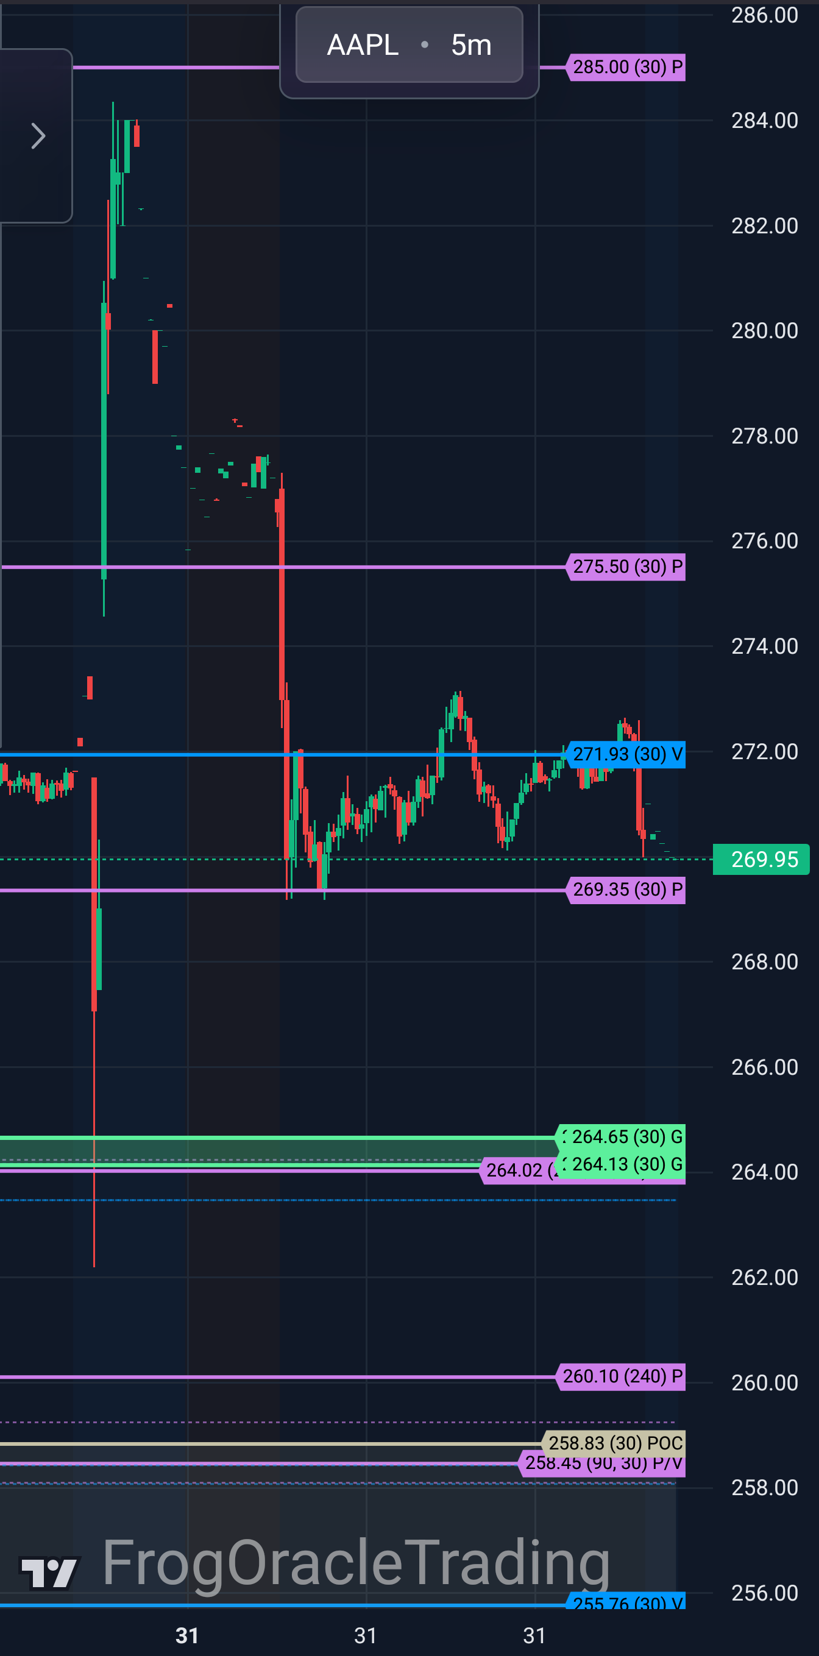The width and height of the screenshot is (819, 1656).
Task: Select the purple 264.02 level label
Action: click(x=514, y=1170)
